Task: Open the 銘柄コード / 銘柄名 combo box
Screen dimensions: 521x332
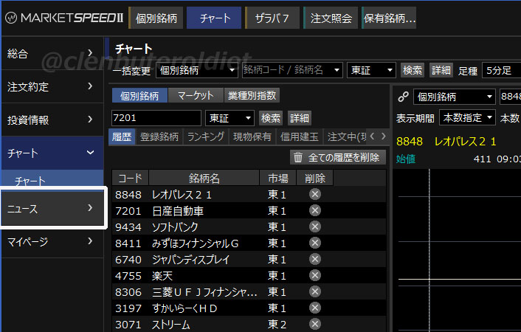Action: tap(292, 70)
